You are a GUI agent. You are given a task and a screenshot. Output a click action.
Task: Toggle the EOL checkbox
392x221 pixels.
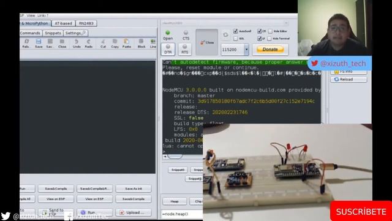click(235, 39)
